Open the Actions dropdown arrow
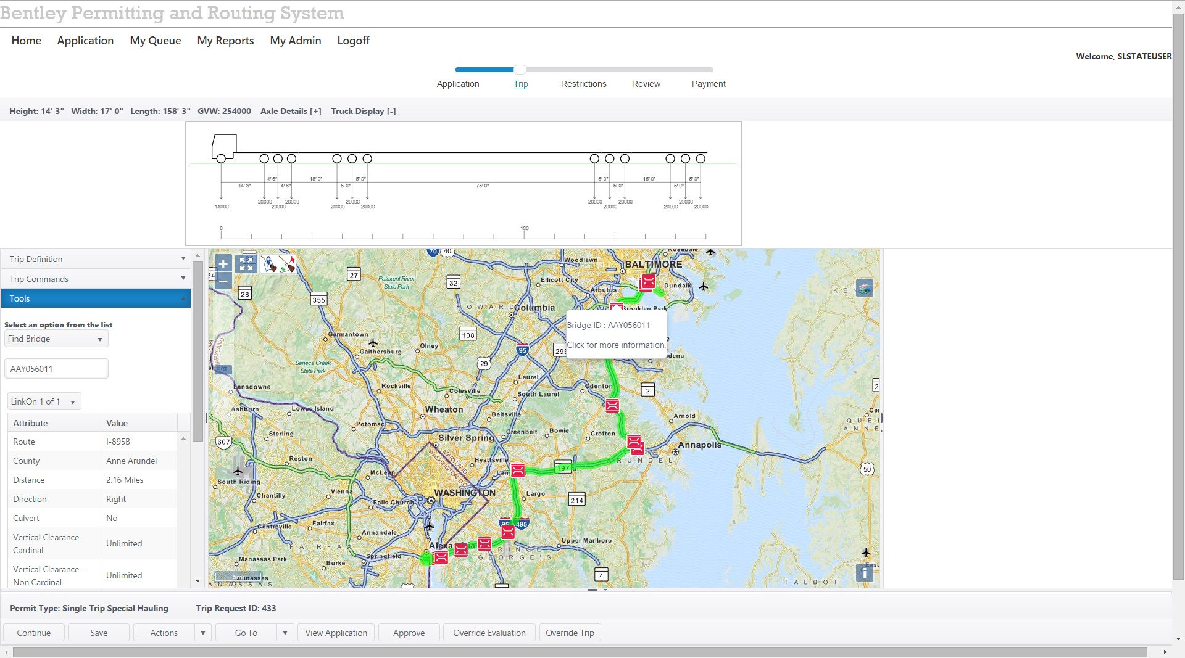The height and width of the screenshot is (658, 1185). (202, 633)
